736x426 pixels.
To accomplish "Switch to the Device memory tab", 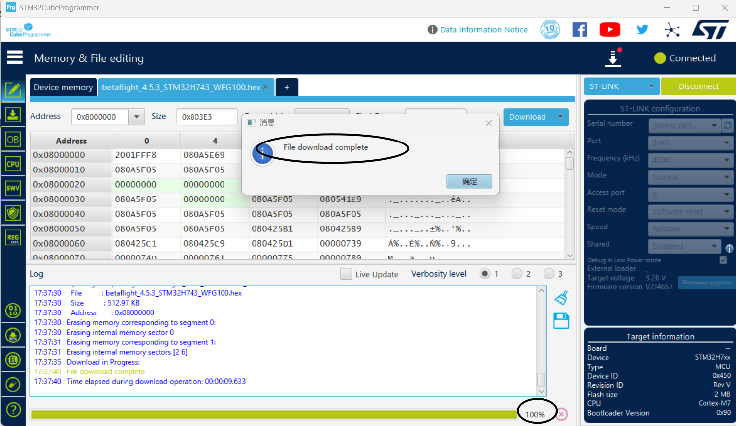I will pyautogui.click(x=63, y=87).
